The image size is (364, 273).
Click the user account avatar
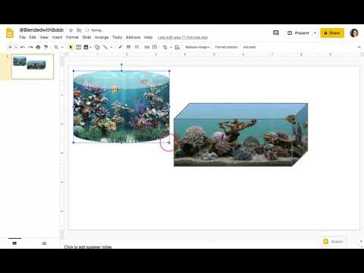point(354,33)
